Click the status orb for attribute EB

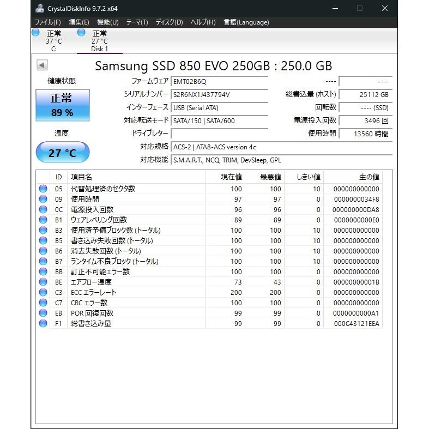coord(43,313)
